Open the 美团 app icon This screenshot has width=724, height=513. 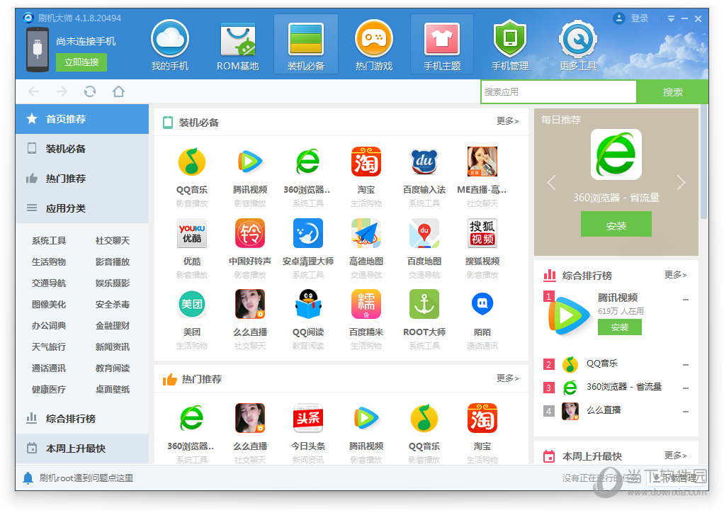[x=192, y=304]
